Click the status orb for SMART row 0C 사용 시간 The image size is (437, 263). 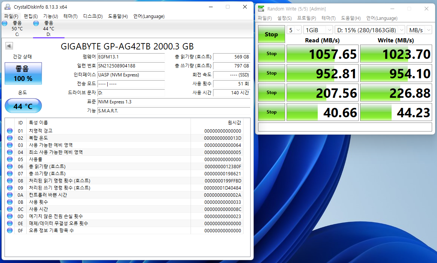pos(10,209)
